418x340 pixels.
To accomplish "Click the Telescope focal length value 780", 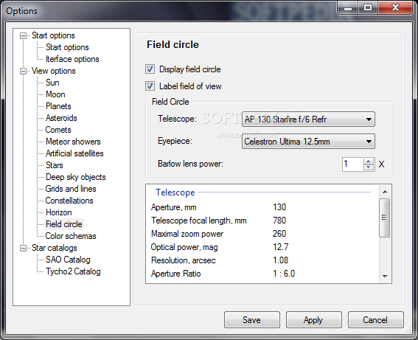I will click(x=279, y=221).
